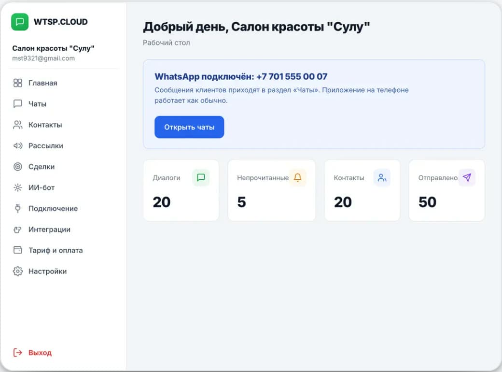Open the ИИ-бот page
This screenshot has height=372, width=502.
tap(42, 187)
